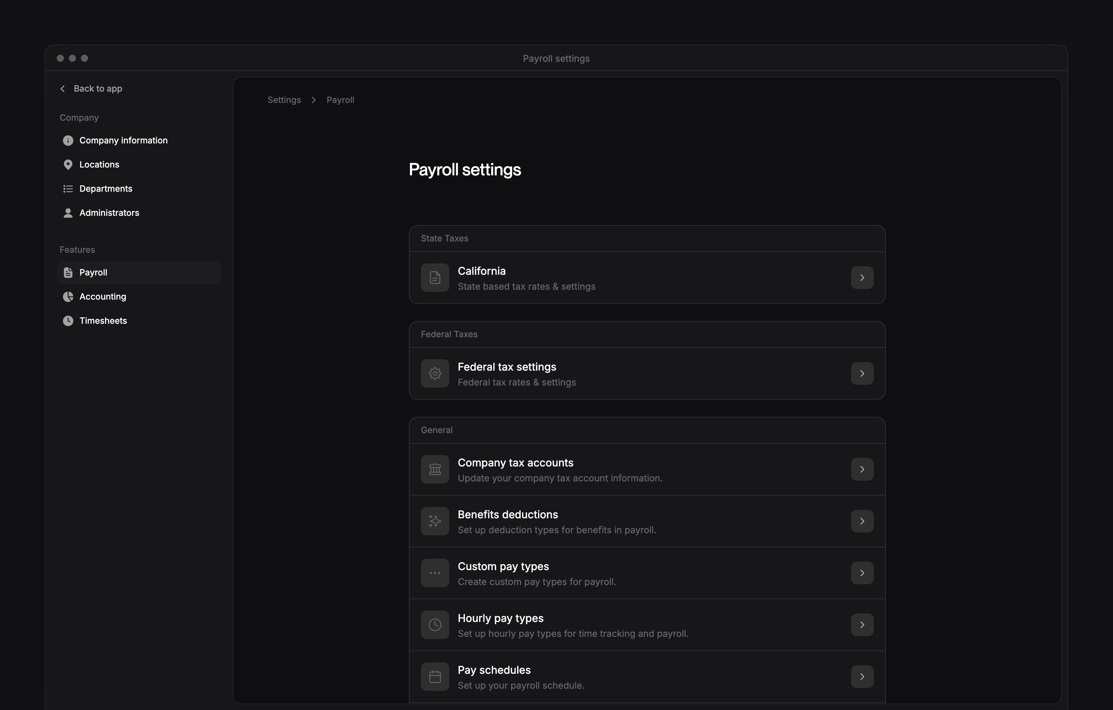Open Benefits deductions chevron arrow
The height and width of the screenshot is (710, 1113).
pos(862,521)
